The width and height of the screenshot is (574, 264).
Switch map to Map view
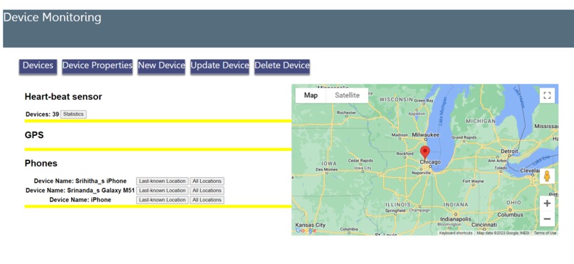pos(311,95)
